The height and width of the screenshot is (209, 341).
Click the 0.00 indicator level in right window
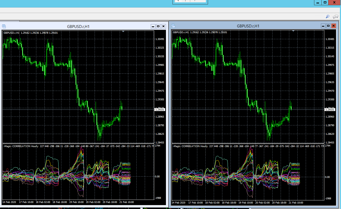(327, 177)
